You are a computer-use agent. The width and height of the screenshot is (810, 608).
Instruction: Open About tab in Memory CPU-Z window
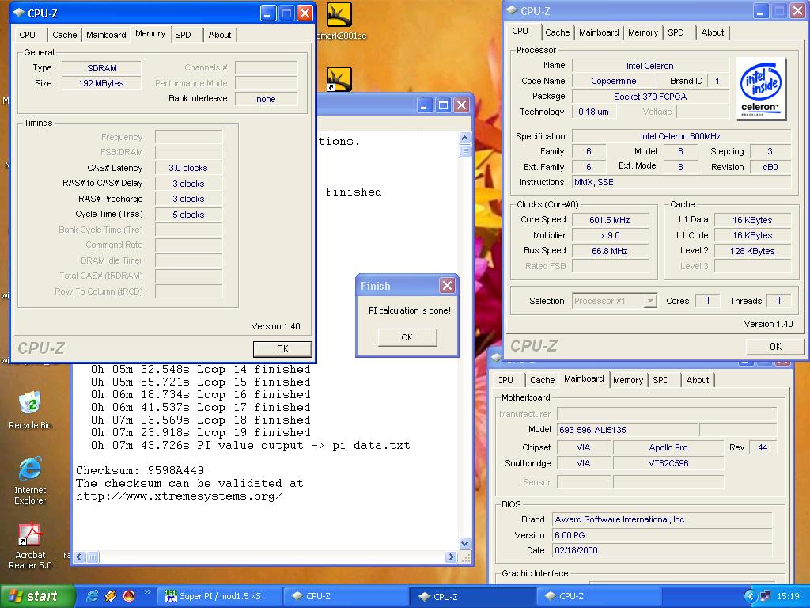[220, 35]
